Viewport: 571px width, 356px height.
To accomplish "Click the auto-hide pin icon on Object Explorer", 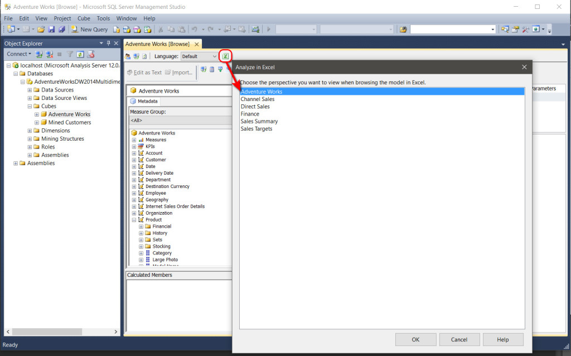I will pyautogui.click(x=109, y=43).
